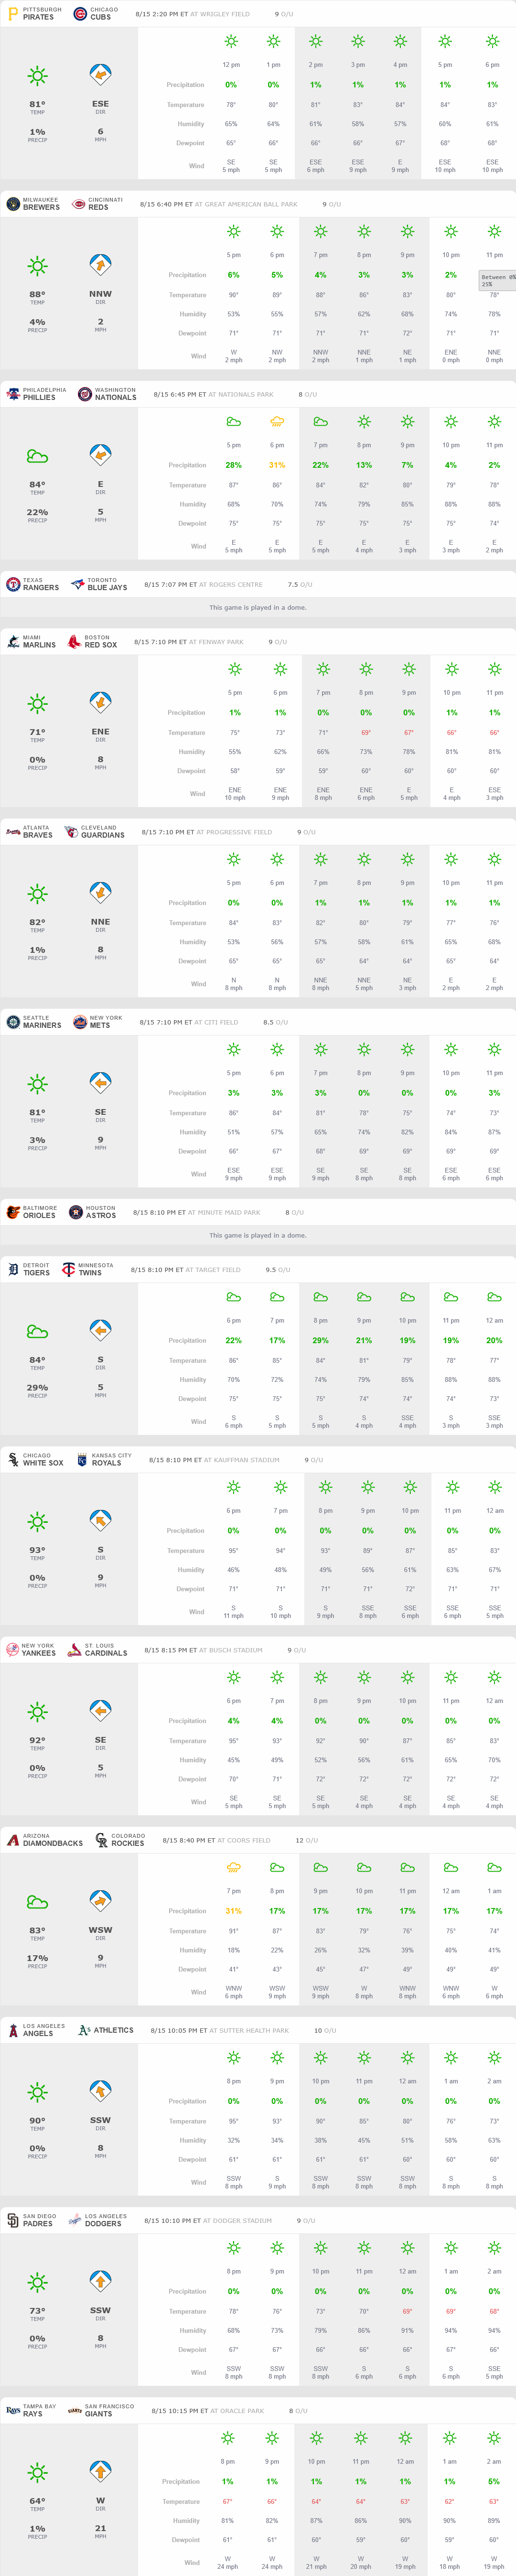Click the 9.5 O/U value for Tigers–Twins

tap(278, 1271)
